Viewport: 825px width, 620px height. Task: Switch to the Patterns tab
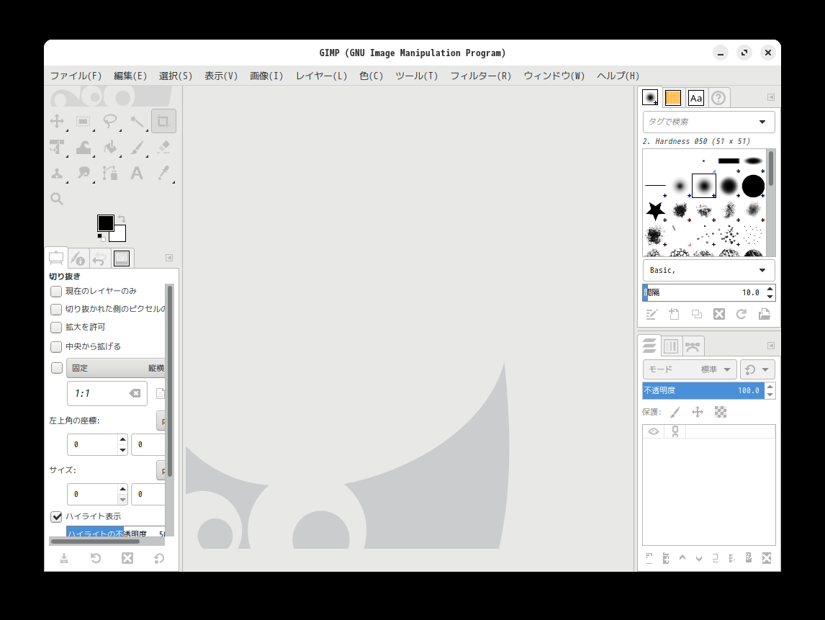(673, 98)
